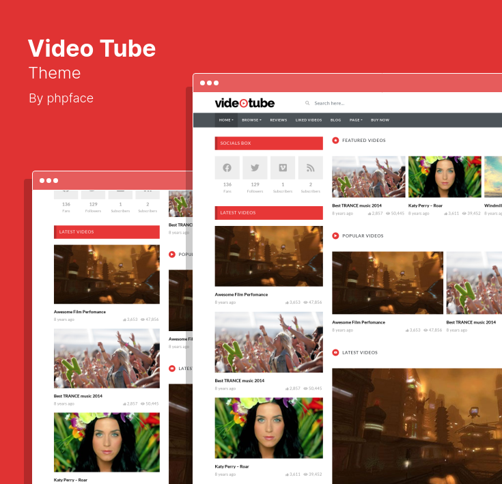Click Awesome Film Perfomance title in front sidebar
The width and height of the screenshot is (502, 484).
pyautogui.click(x=241, y=295)
